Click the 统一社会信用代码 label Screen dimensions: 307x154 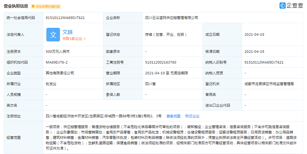21,18
